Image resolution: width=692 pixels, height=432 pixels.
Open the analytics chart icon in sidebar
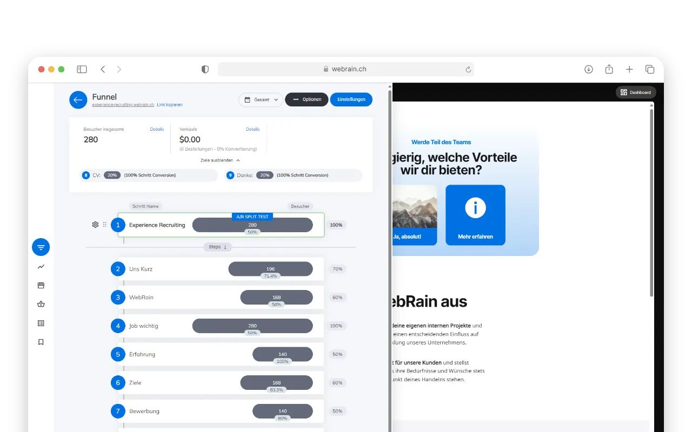click(x=41, y=266)
